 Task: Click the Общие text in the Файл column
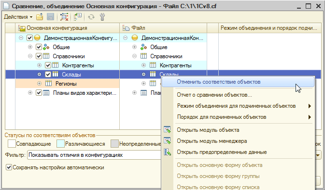coord(159,47)
